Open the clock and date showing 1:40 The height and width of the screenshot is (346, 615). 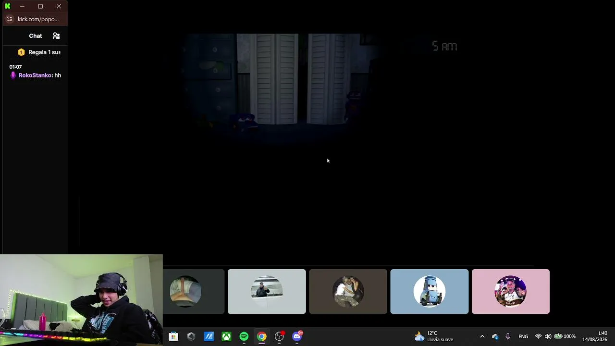click(595, 336)
